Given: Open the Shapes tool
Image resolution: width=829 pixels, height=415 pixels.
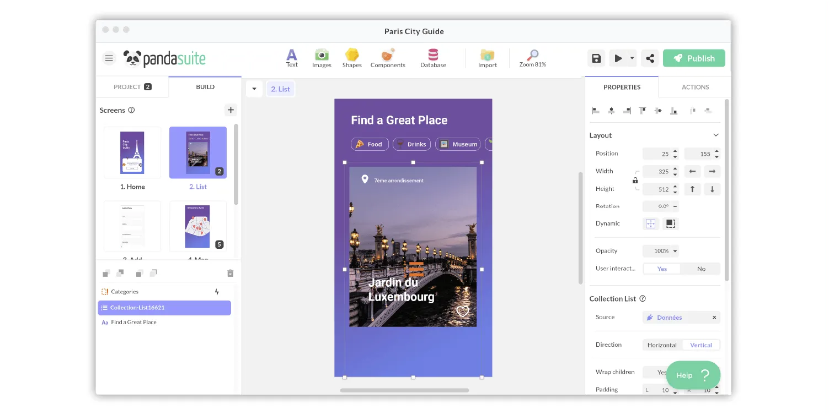Looking at the screenshot, I should point(352,58).
